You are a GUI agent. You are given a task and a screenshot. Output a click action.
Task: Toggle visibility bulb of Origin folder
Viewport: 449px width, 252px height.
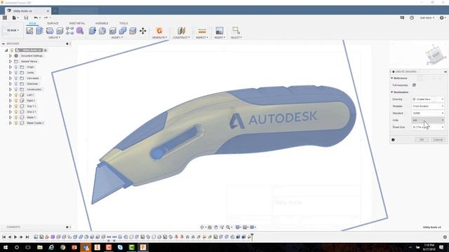pos(16,67)
